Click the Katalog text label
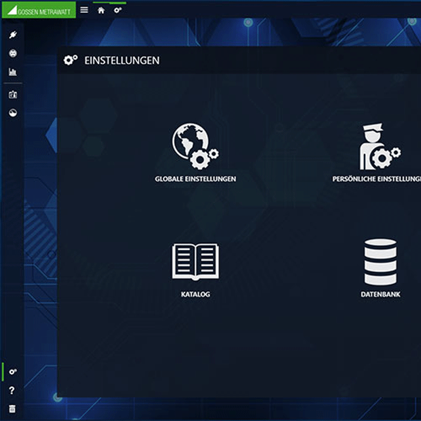Viewport: 421px width, 421px height. [x=195, y=294]
